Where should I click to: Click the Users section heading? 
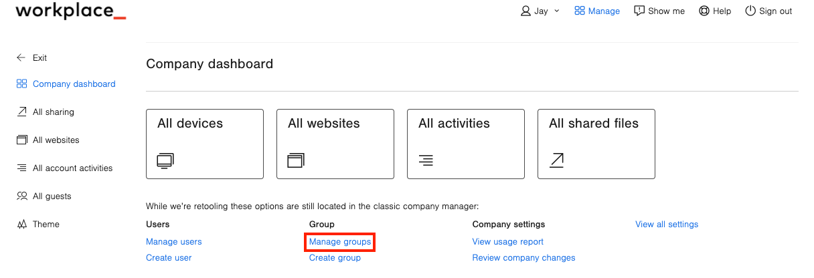point(158,225)
